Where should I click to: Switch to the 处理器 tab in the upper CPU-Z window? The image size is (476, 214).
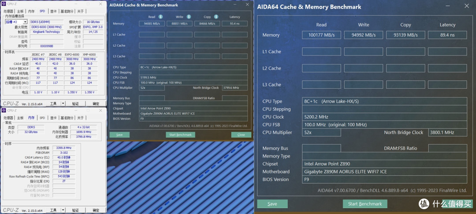click(8, 11)
